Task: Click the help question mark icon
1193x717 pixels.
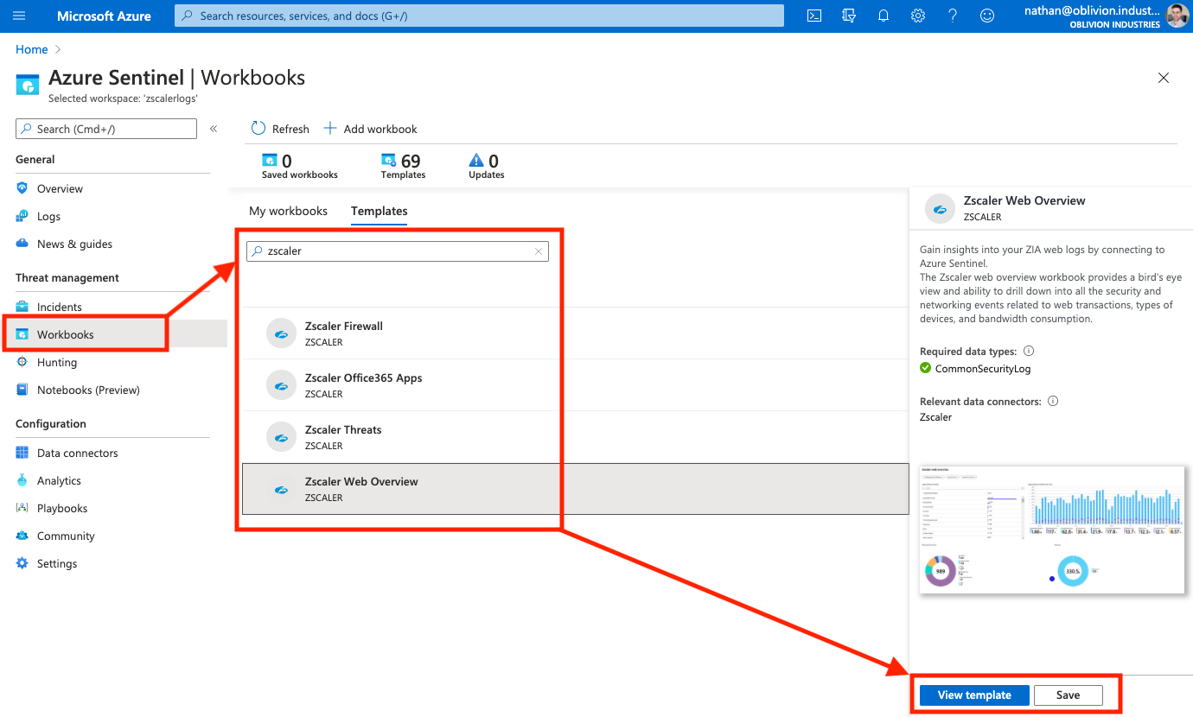Action: 953,16
